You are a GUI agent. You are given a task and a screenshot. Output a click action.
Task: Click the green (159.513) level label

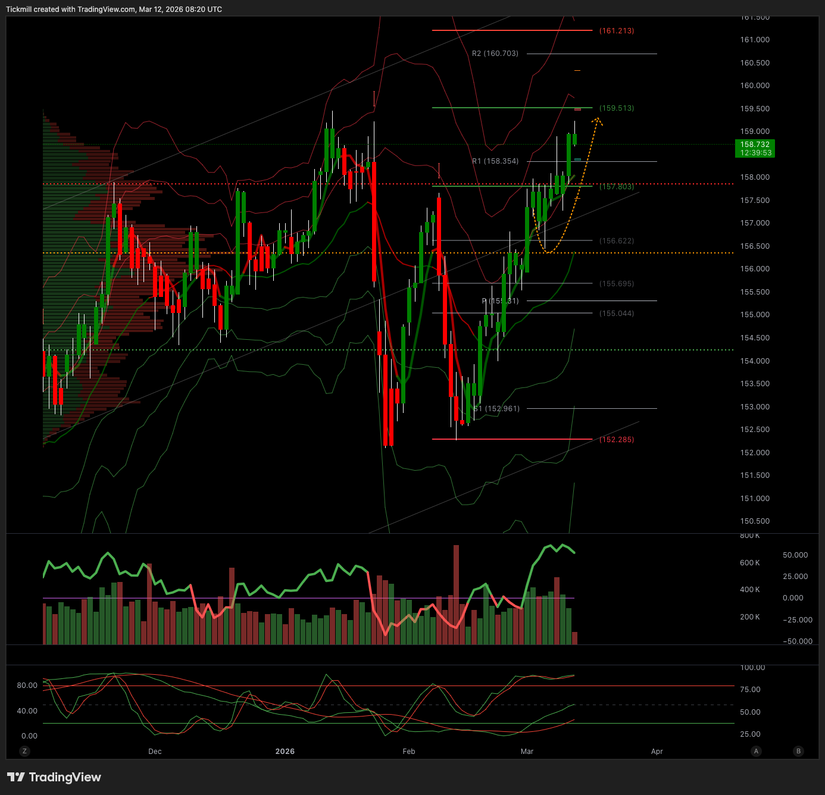point(617,108)
